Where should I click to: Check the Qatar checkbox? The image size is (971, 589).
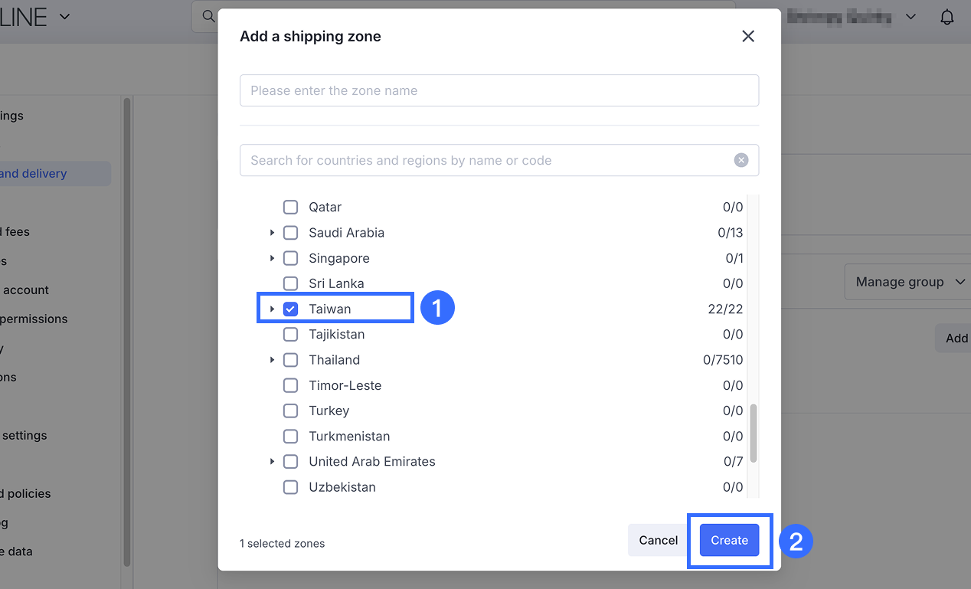pyautogui.click(x=290, y=207)
